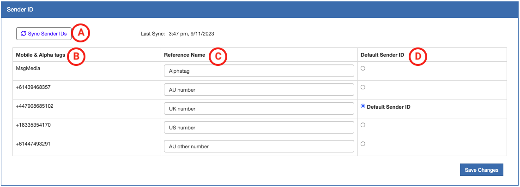
Task: Edit the Alphatag reference name field
Action: 259,71
